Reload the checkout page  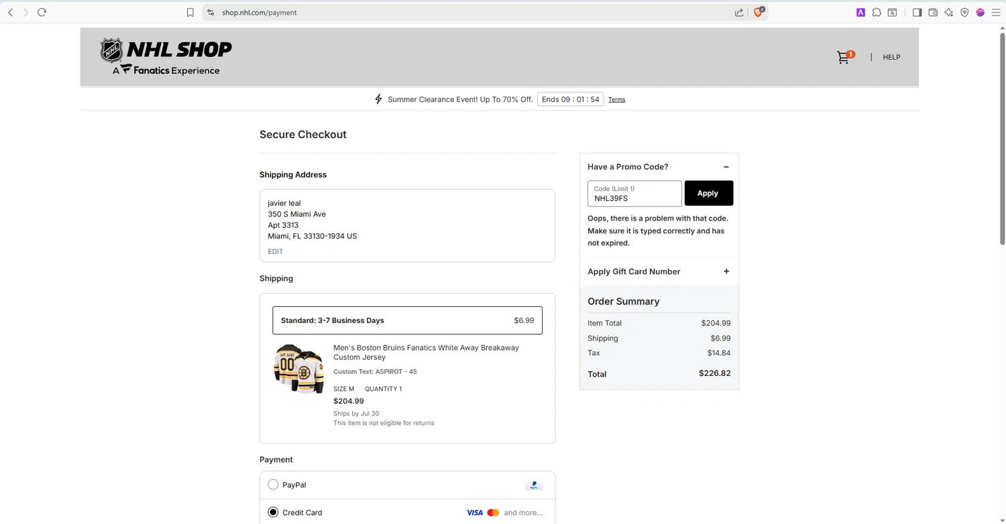(x=42, y=12)
